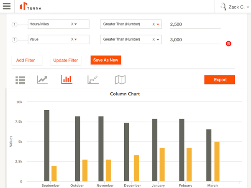251x188 pixels.
Task: Click the Tenna logo
Action: tap(31, 6)
